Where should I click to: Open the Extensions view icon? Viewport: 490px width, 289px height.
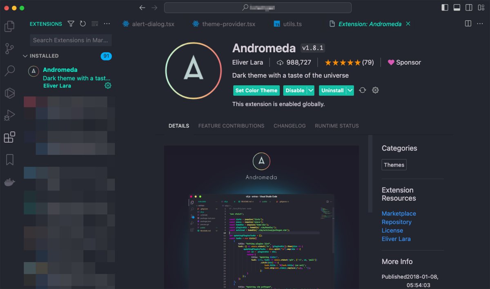(x=9, y=138)
